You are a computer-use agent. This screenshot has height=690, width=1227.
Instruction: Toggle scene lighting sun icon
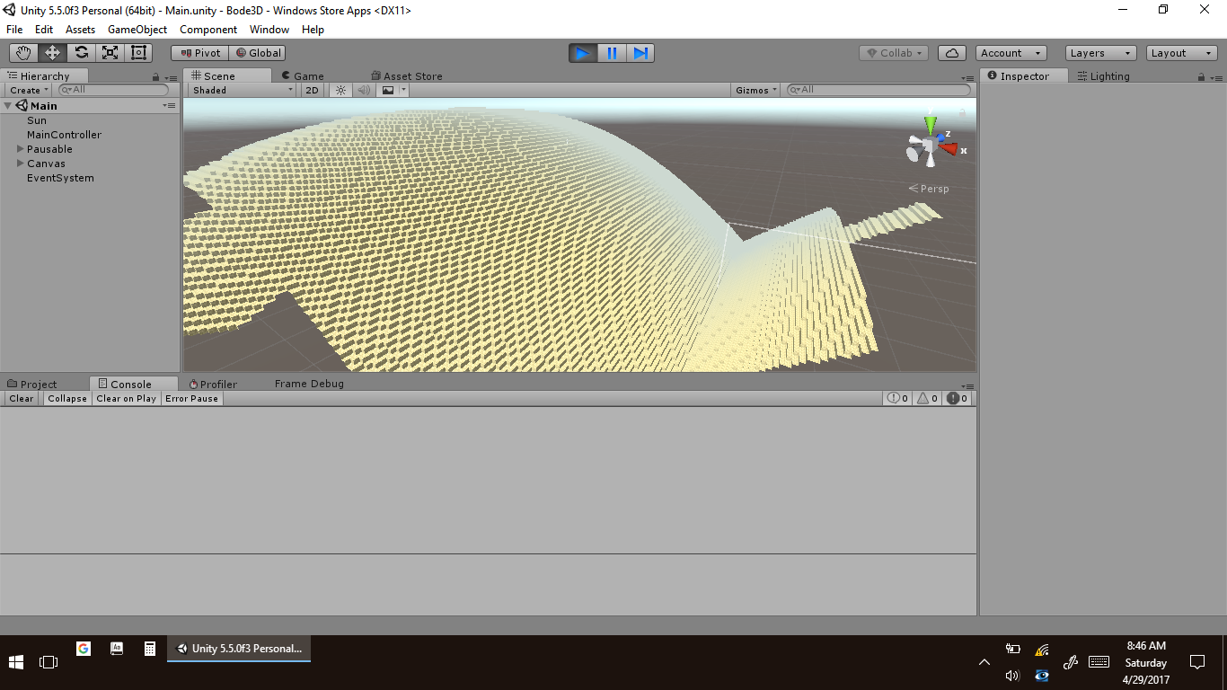click(x=340, y=90)
